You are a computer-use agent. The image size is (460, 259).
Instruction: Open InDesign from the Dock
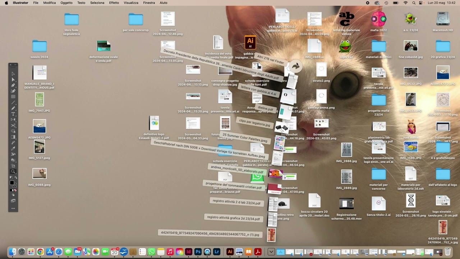188,252
